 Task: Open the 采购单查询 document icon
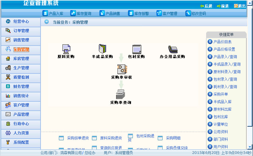click(x=120, y=94)
